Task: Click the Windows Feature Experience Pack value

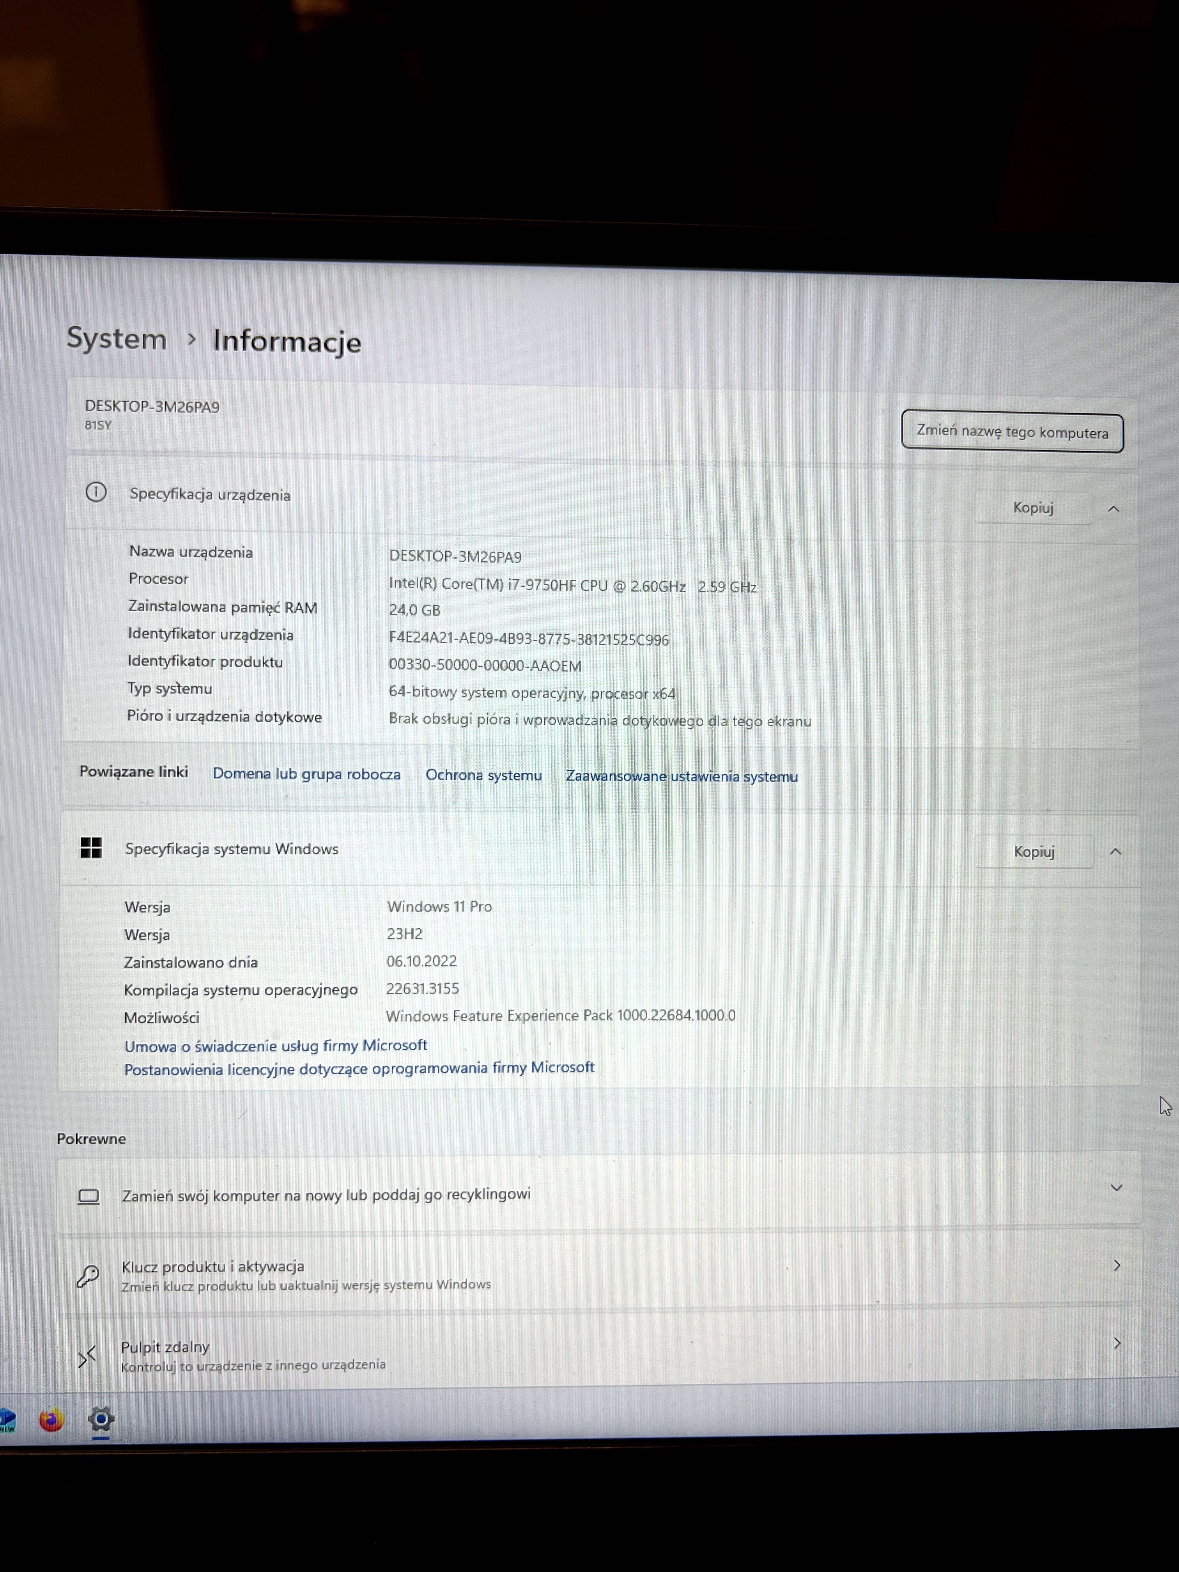Action: tap(561, 1016)
